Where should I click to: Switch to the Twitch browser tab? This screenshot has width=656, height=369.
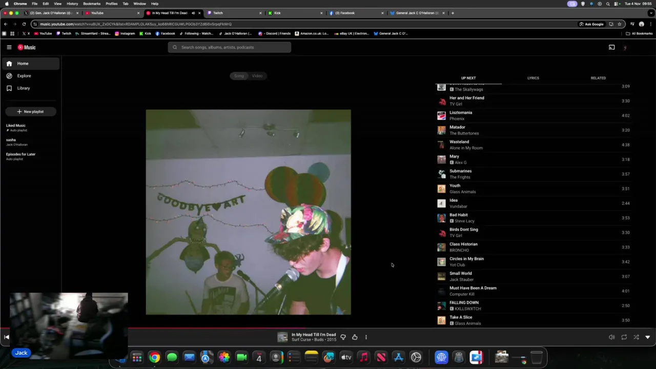(234, 13)
